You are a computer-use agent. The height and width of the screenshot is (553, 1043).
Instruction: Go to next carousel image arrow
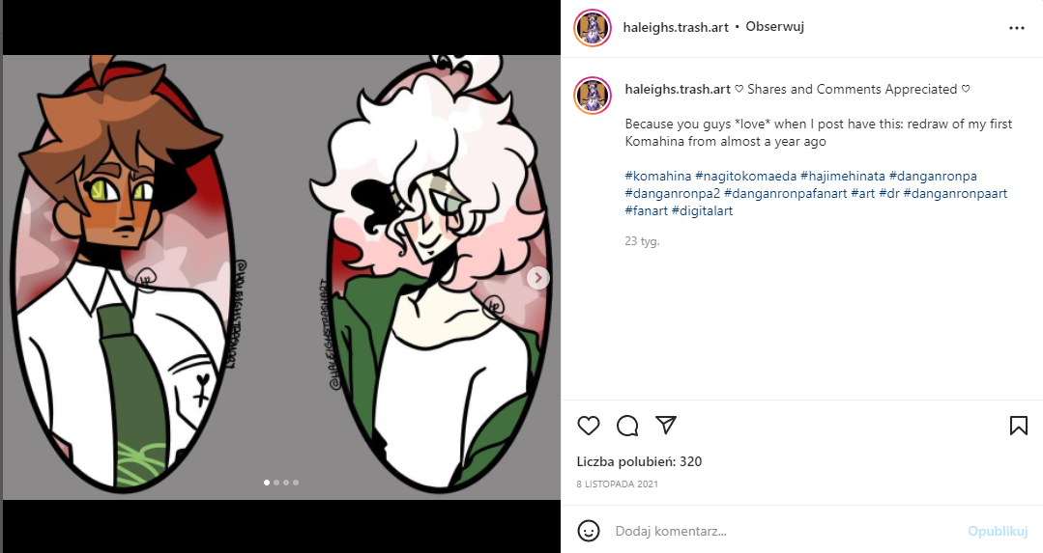tap(538, 278)
